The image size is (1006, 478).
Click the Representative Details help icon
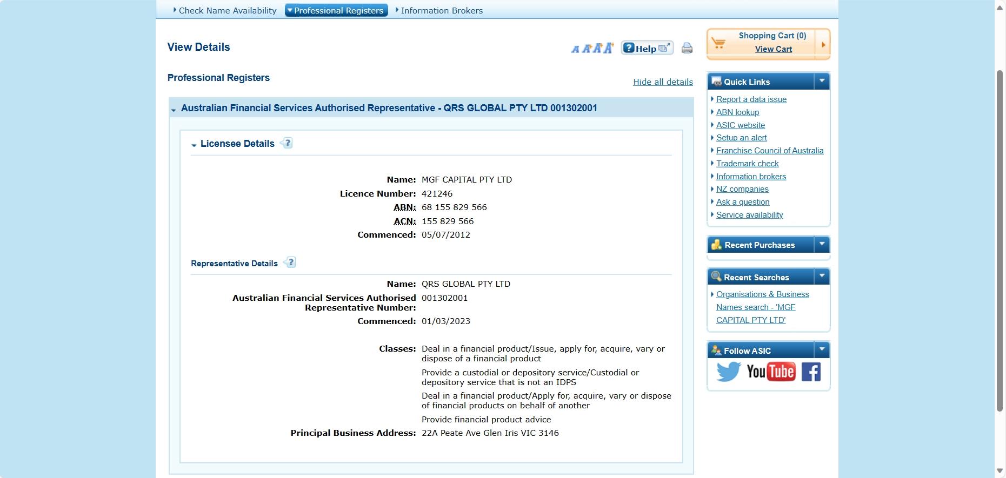click(290, 262)
